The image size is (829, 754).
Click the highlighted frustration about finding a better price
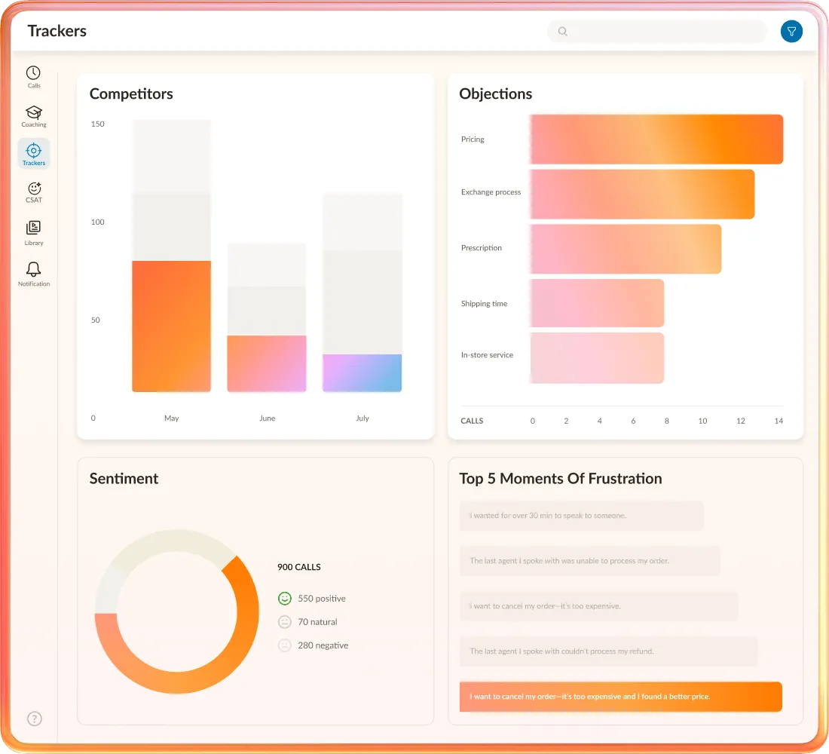(619, 696)
